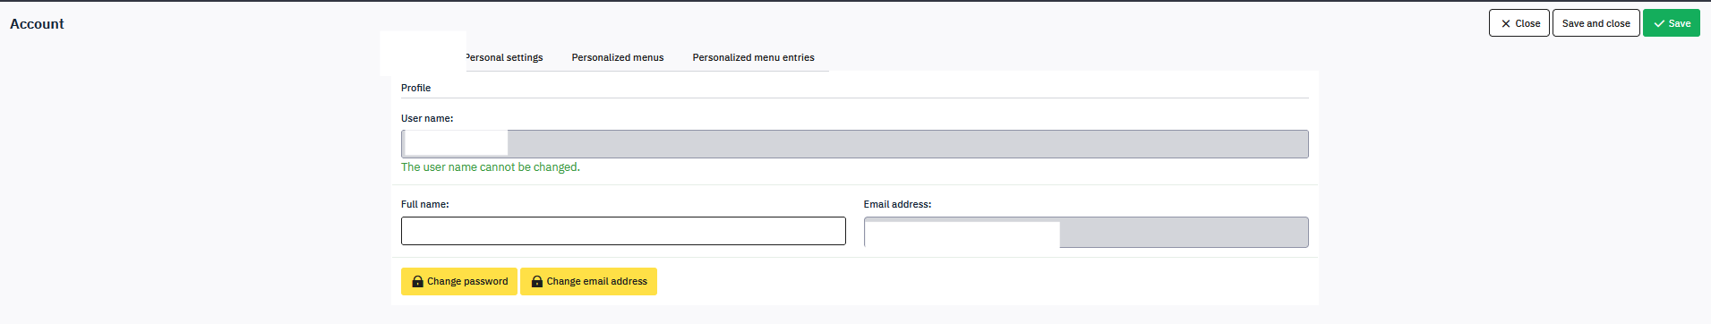Click the Account page heading
The height and width of the screenshot is (324, 1711).
click(37, 24)
